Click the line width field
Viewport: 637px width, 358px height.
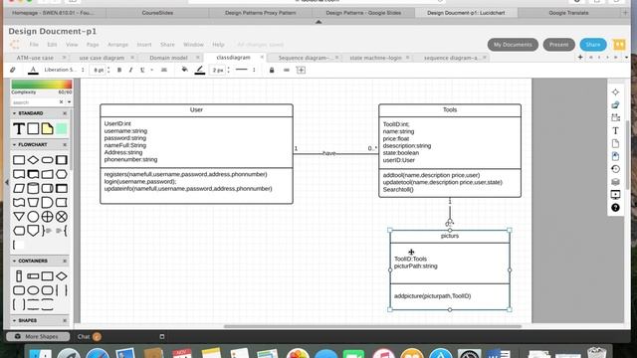click(218, 70)
